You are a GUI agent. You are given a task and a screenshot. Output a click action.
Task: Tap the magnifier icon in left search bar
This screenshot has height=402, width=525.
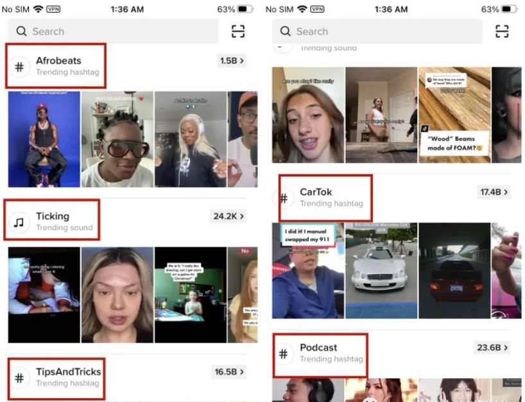point(22,31)
